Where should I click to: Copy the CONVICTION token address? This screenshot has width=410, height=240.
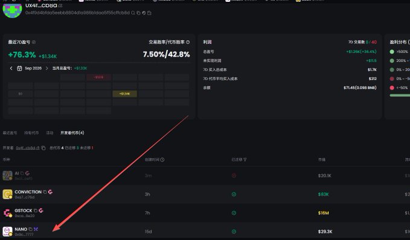(45, 192)
